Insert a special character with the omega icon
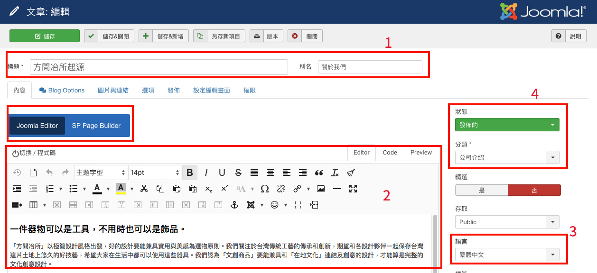597x273 pixels. click(x=264, y=188)
